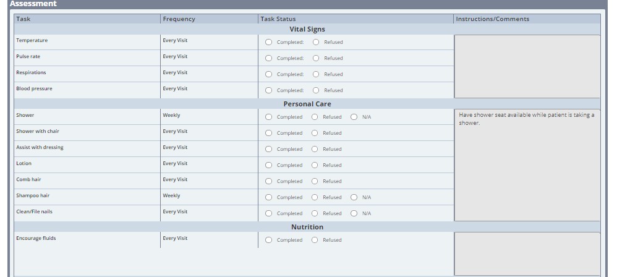Image resolution: width=617 pixels, height=277 pixels.
Task: Select Refused for Lotion task
Action: 315,165
